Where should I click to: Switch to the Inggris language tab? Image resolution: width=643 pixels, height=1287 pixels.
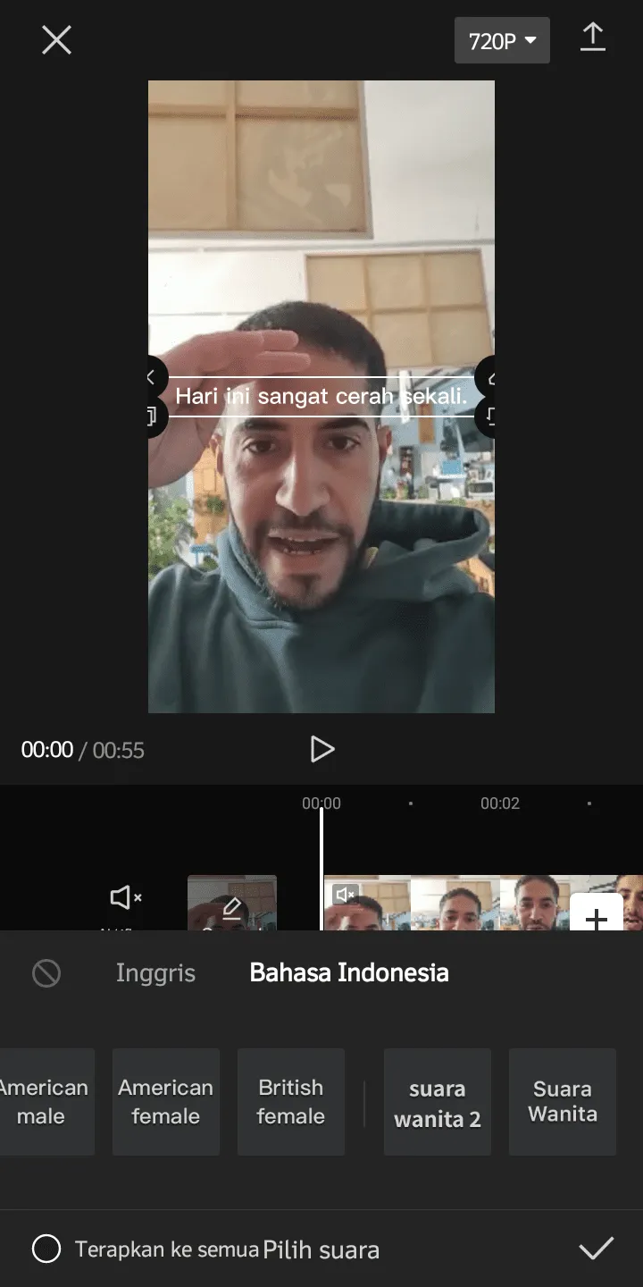click(x=155, y=972)
